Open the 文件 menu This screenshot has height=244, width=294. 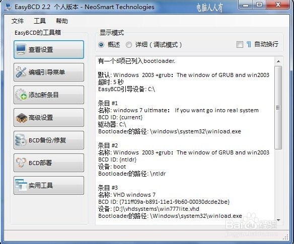(18, 21)
